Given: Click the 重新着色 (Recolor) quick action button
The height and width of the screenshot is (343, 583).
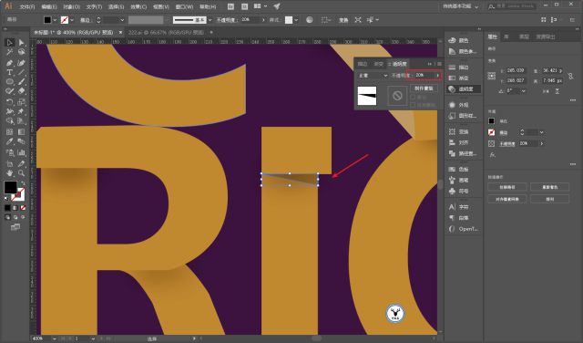Looking at the screenshot, I should tap(549, 187).
